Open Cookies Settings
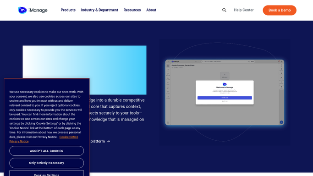Viewport: 313px width, 176px height. pyautogui.click(x=46, y=173)
